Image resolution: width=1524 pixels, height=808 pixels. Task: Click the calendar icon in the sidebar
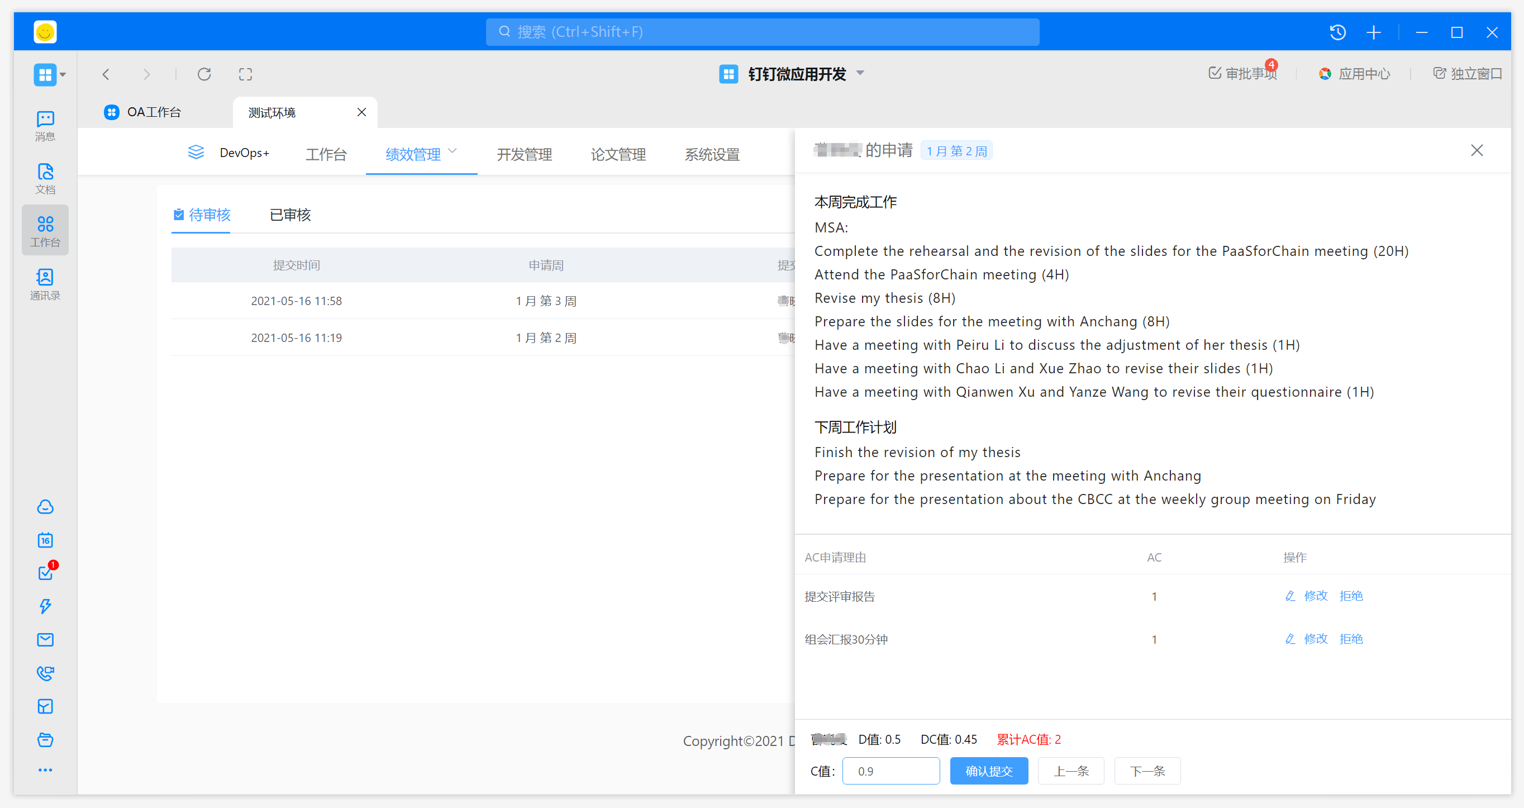point(45,540)
